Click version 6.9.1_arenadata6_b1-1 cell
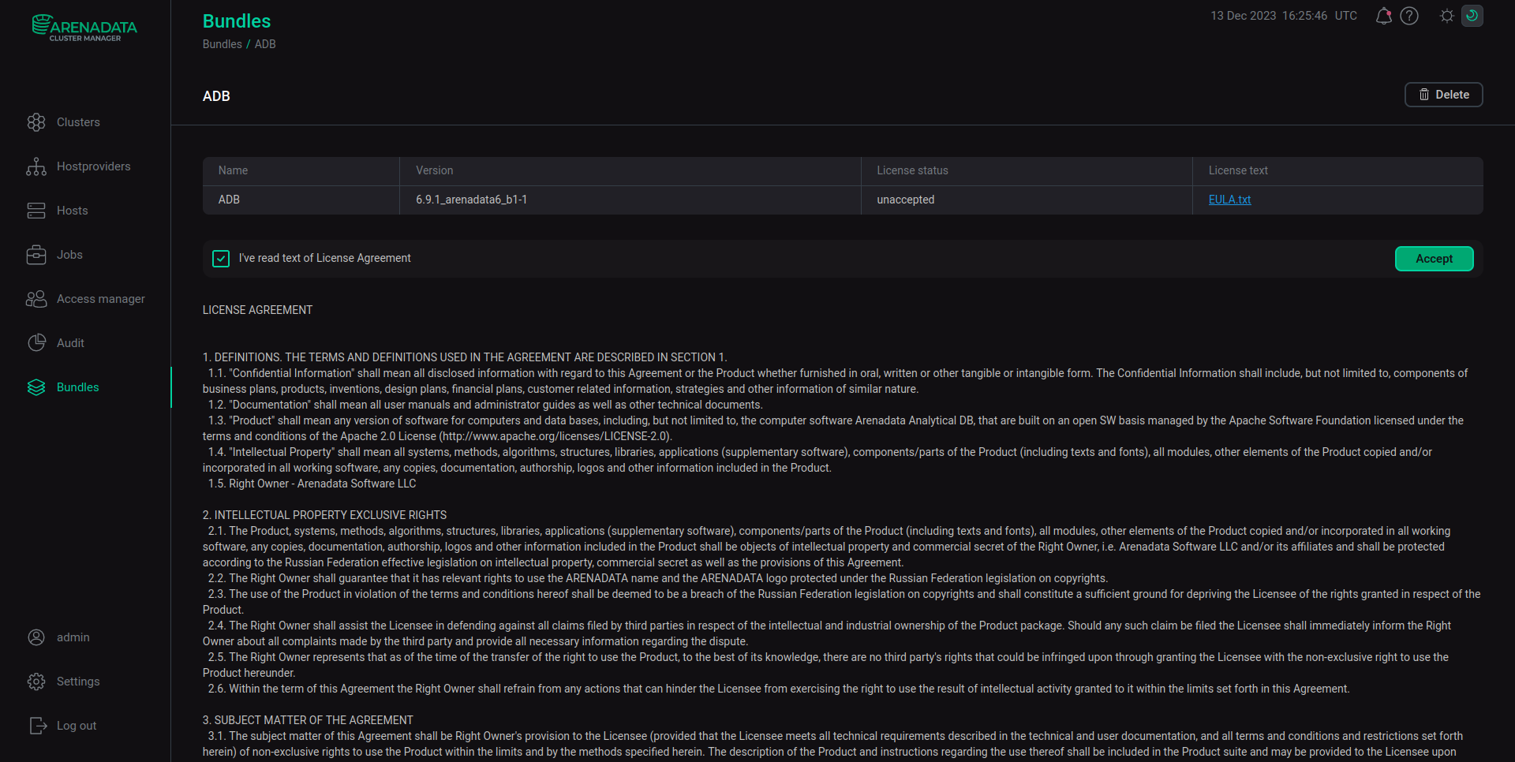This screenshot has height=762, width=1515. click(x=630, y=200)
